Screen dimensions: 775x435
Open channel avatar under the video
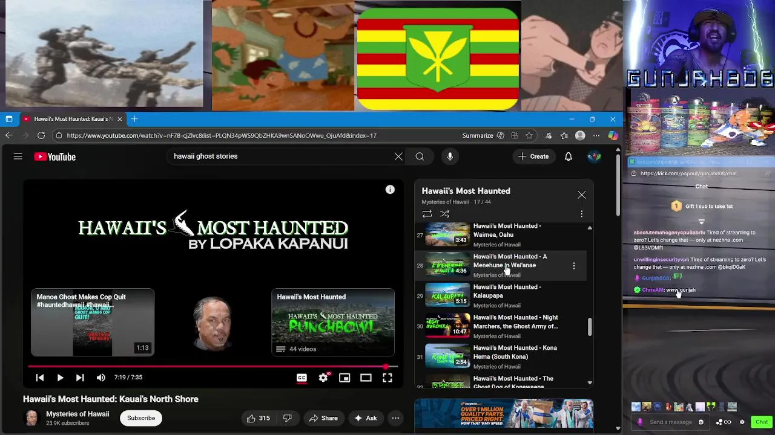[31, 418]
